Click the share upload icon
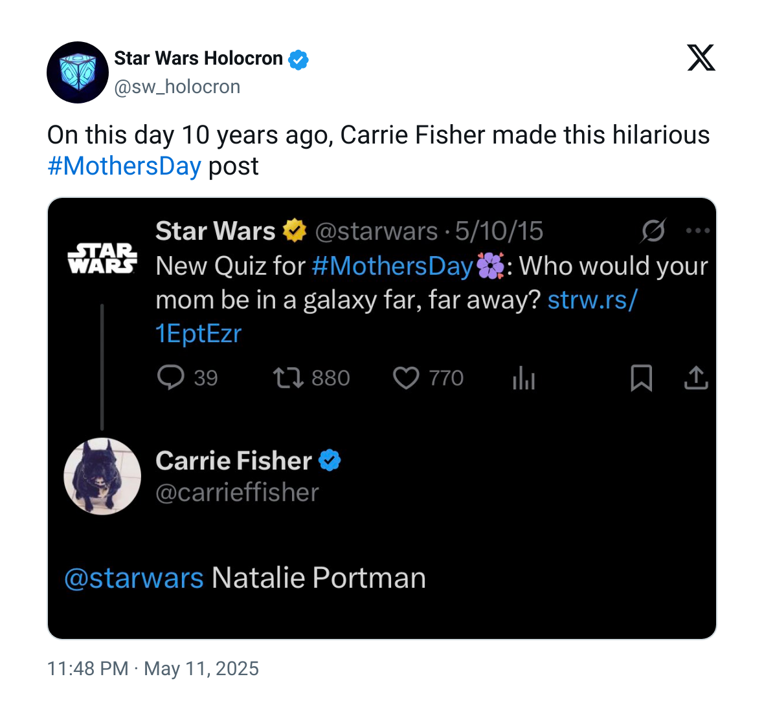The height and width of the screenshot is (723, 764). (x=696, y=378)
